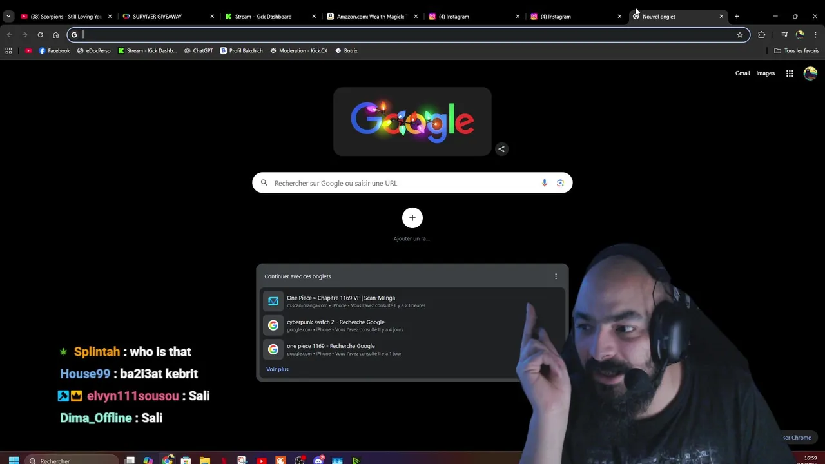Screen dimensions: 825x464
Task: Open Microsoft Store from the taskbar
Action: point(186,460)
